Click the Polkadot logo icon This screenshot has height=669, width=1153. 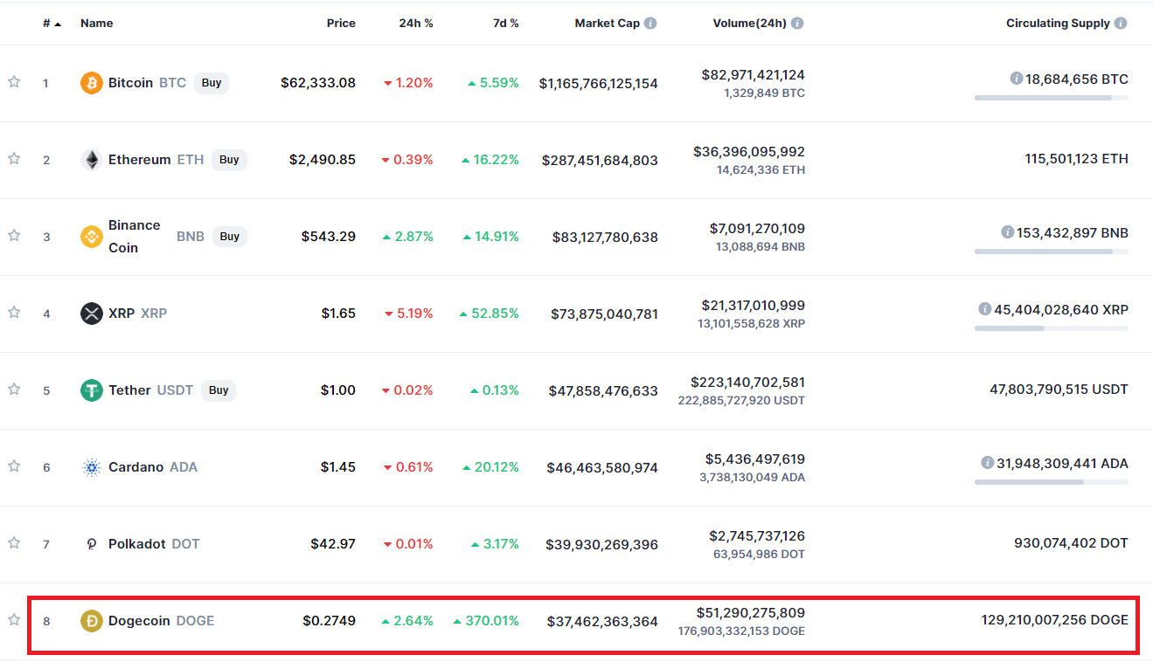point(92,544)
